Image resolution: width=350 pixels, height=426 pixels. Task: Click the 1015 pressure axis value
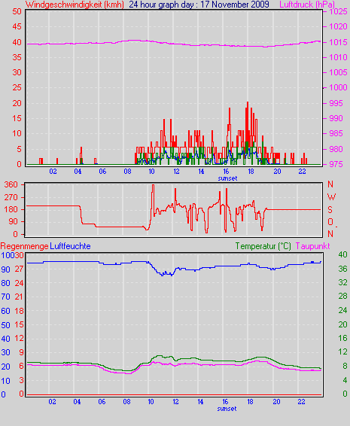coord(338,42)
